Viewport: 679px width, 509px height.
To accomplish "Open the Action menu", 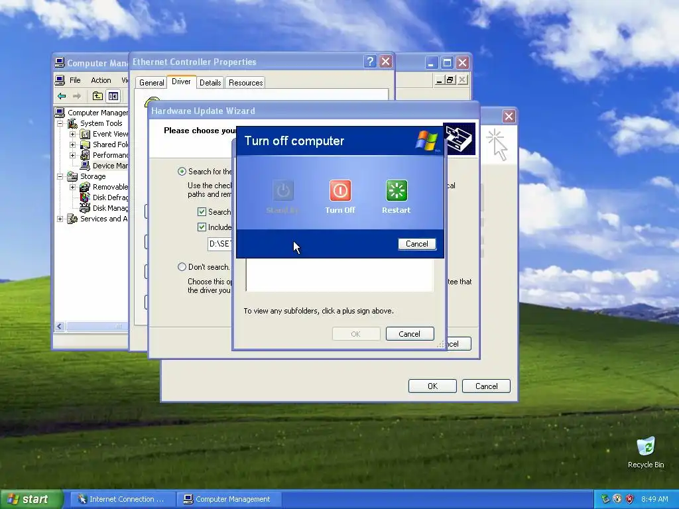I will coord(101,80).
